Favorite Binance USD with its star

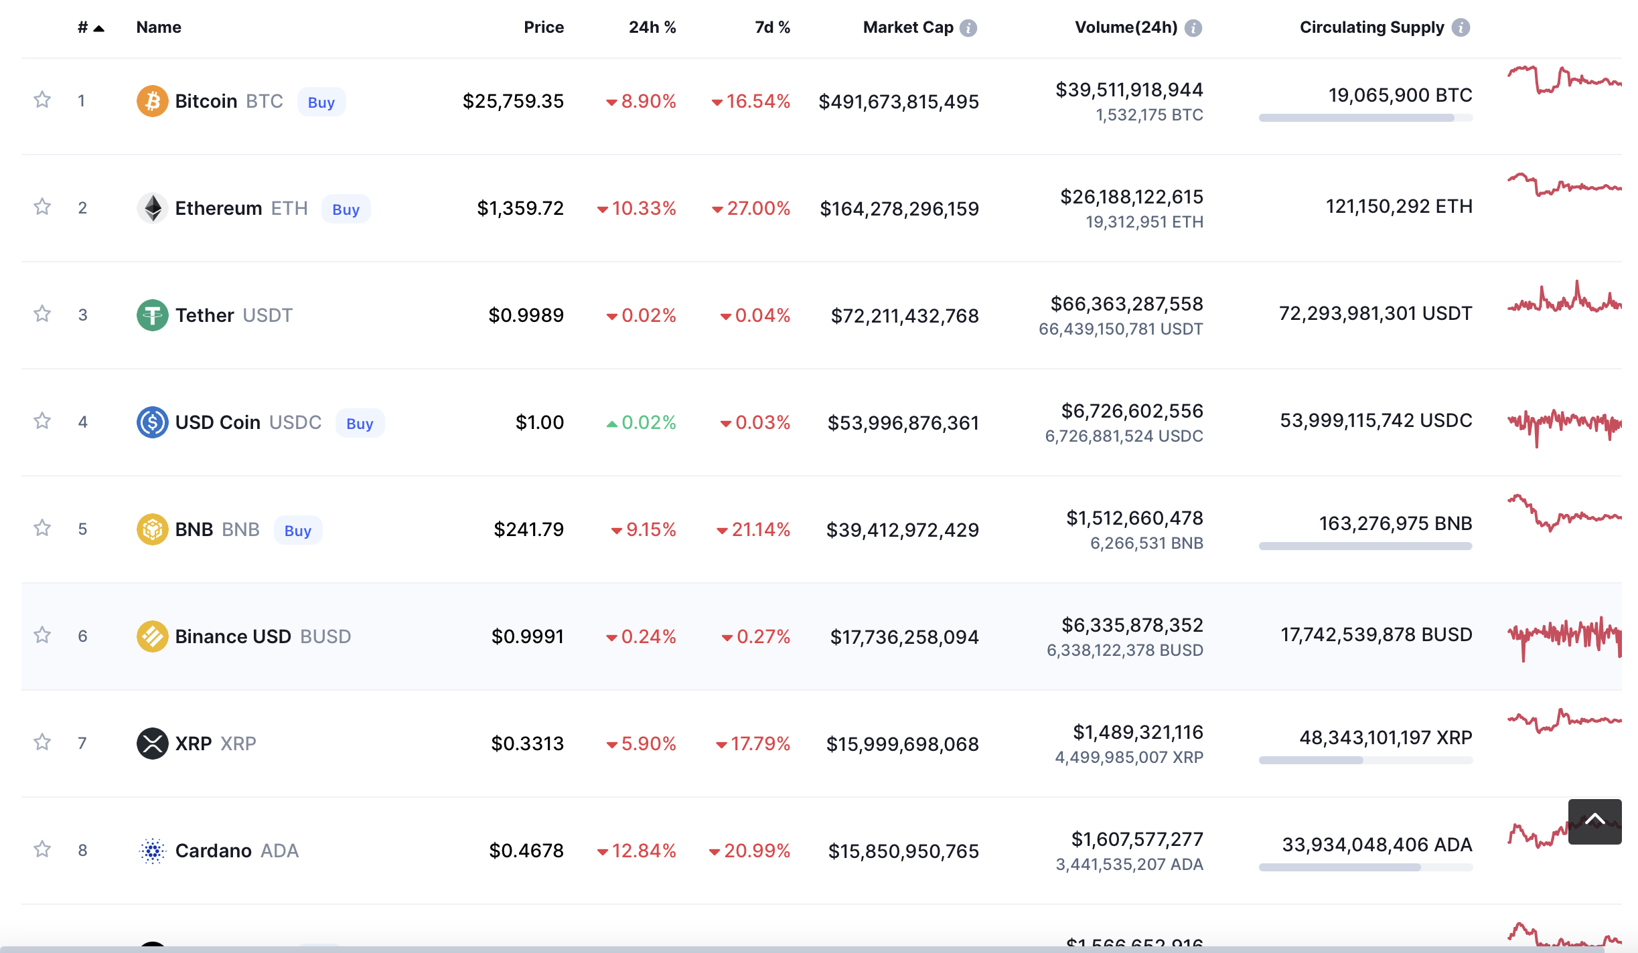point(42,635)
